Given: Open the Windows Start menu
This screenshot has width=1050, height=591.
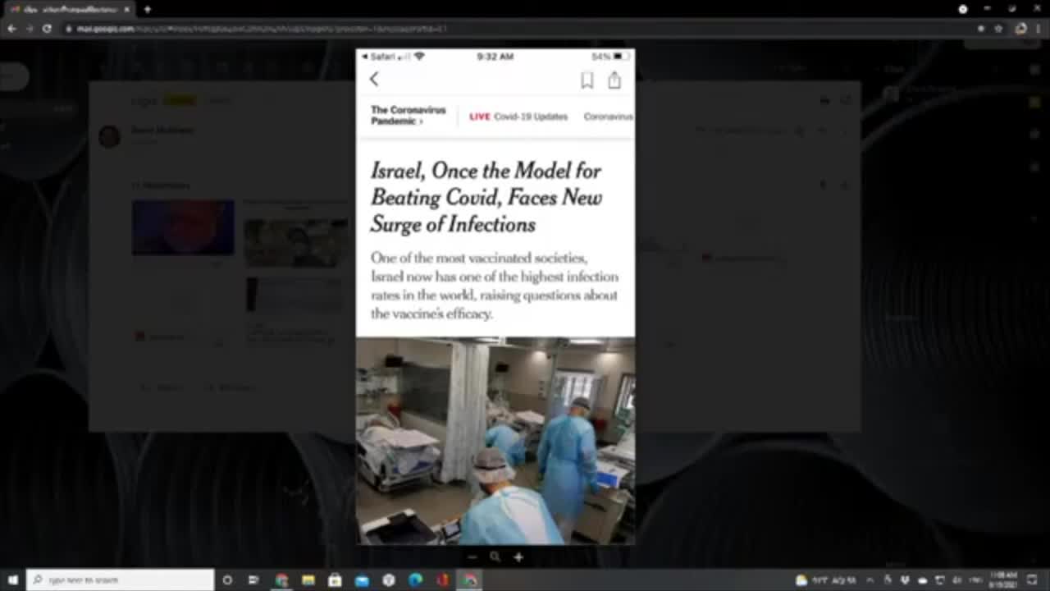Looking at the screenshot, I should coord(12,580).
